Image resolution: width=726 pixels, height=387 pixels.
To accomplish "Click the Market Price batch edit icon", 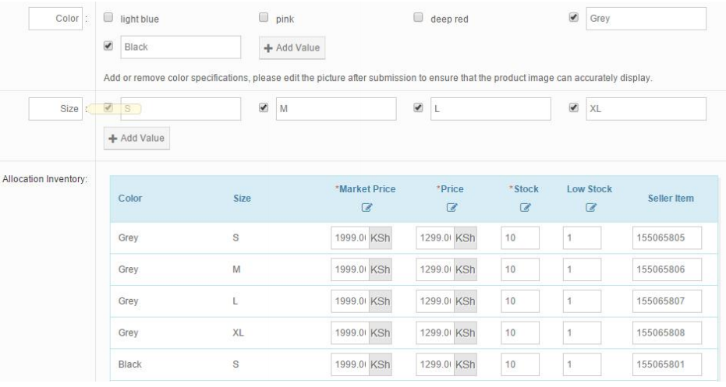I will point(365,209).
